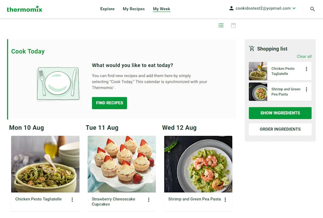Viewport: 323px width, 218px height.
Task: Select the My Week tab
Action: (x=161, y=9)
